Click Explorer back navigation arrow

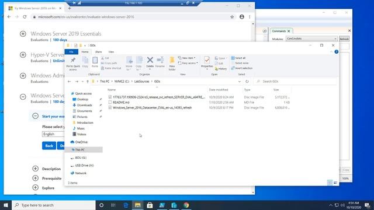coord(69,82)
